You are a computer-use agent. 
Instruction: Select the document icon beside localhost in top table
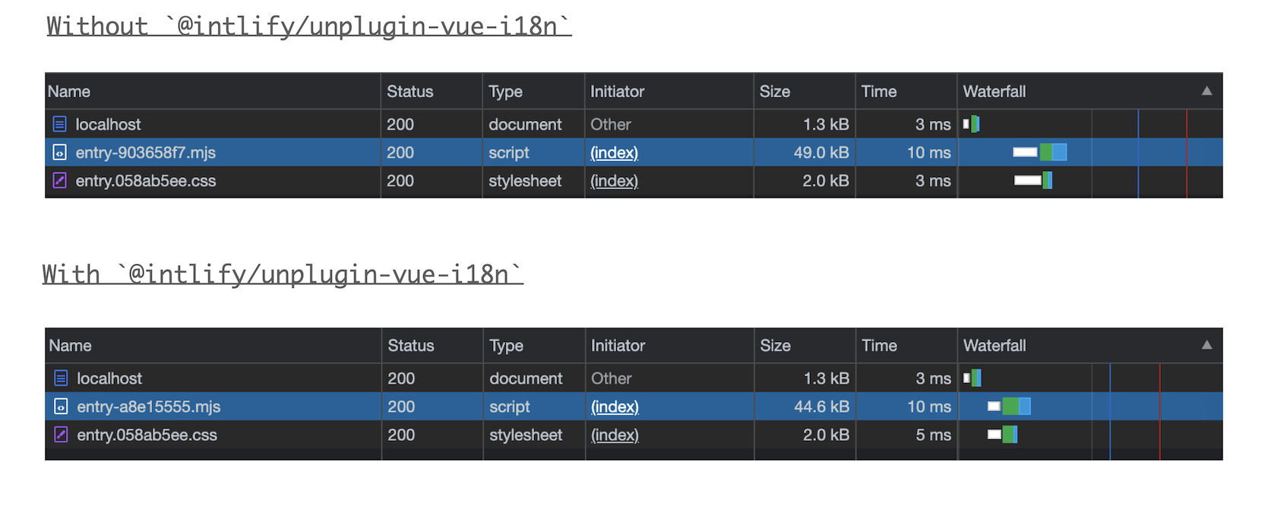coord(60,124)
